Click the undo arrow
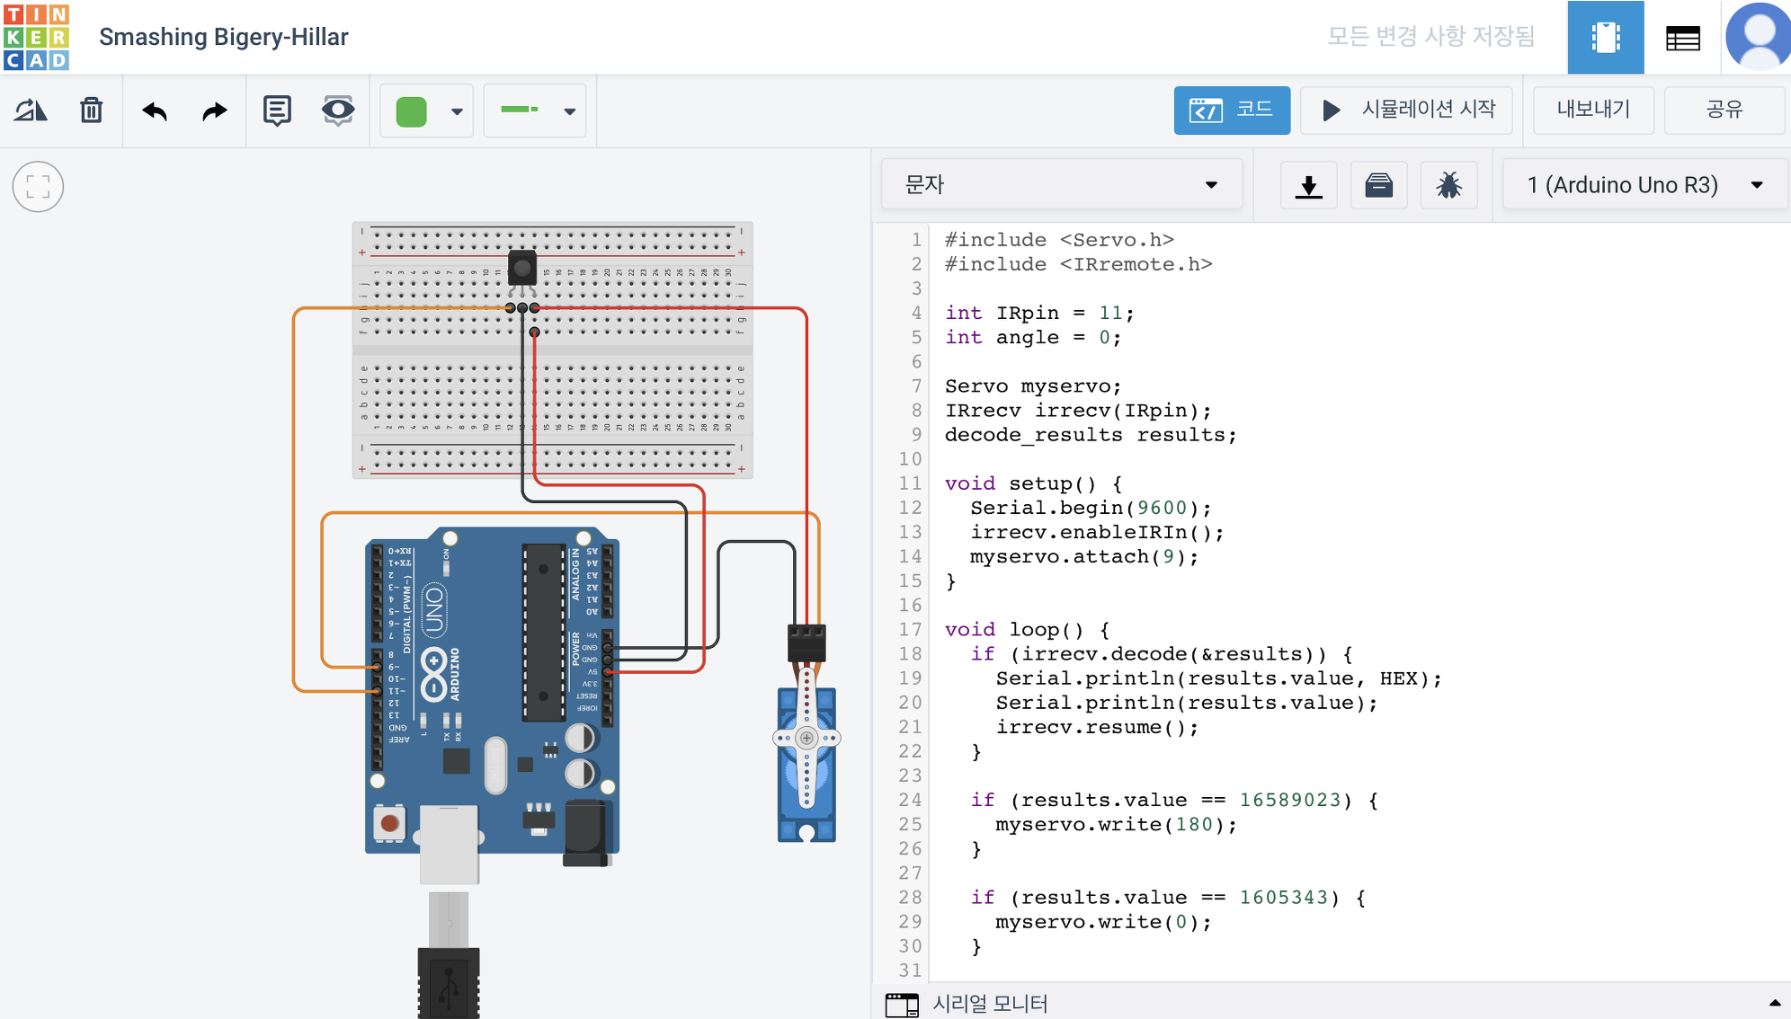Image resolution: width=1791 pixels, height=1019 pixels. (x=155, y=111)
